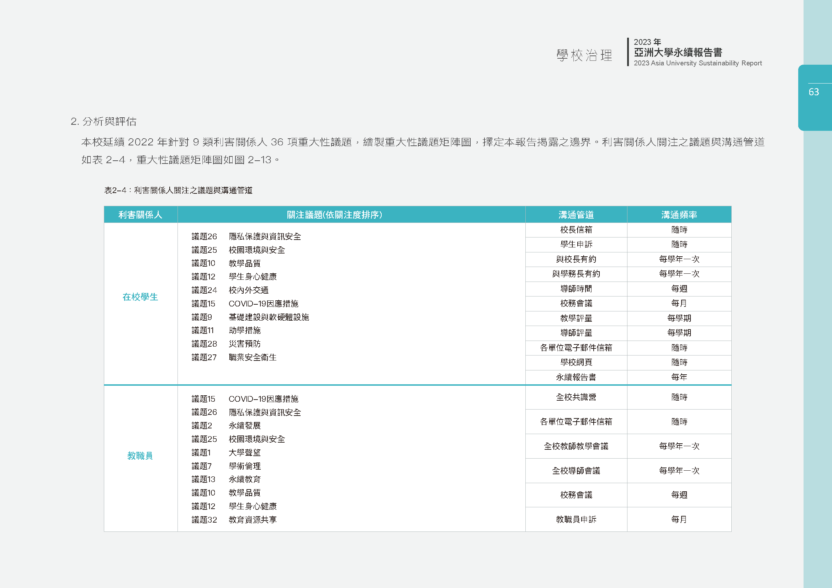Click '校務會議' in student section
The height and width of the screenshot is (588, 832).
pyautogui.click(x=576, y=303)
